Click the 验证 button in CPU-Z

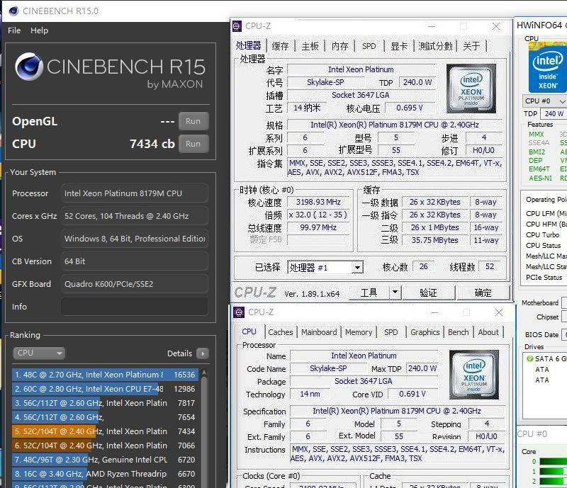(428, 292)
